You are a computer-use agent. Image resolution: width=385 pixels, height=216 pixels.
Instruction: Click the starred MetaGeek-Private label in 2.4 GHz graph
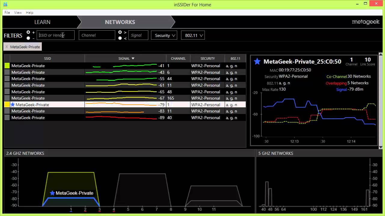72,193
